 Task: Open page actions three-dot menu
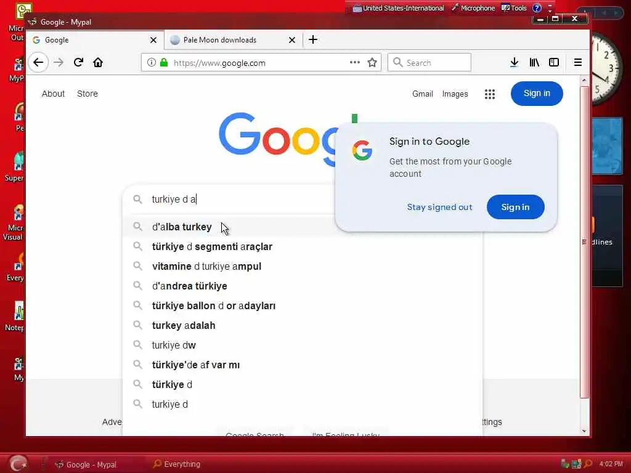(x=354, y=62)
